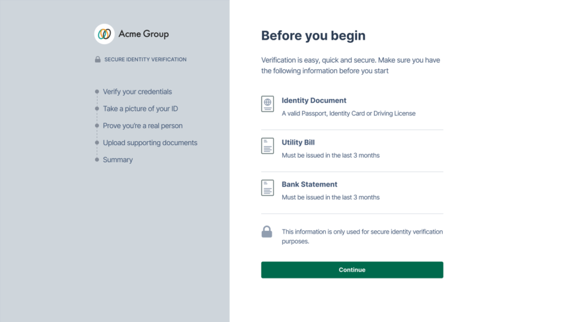
Task: Go to the Prove you're a real person step
Action: click(x=142, y=125)
